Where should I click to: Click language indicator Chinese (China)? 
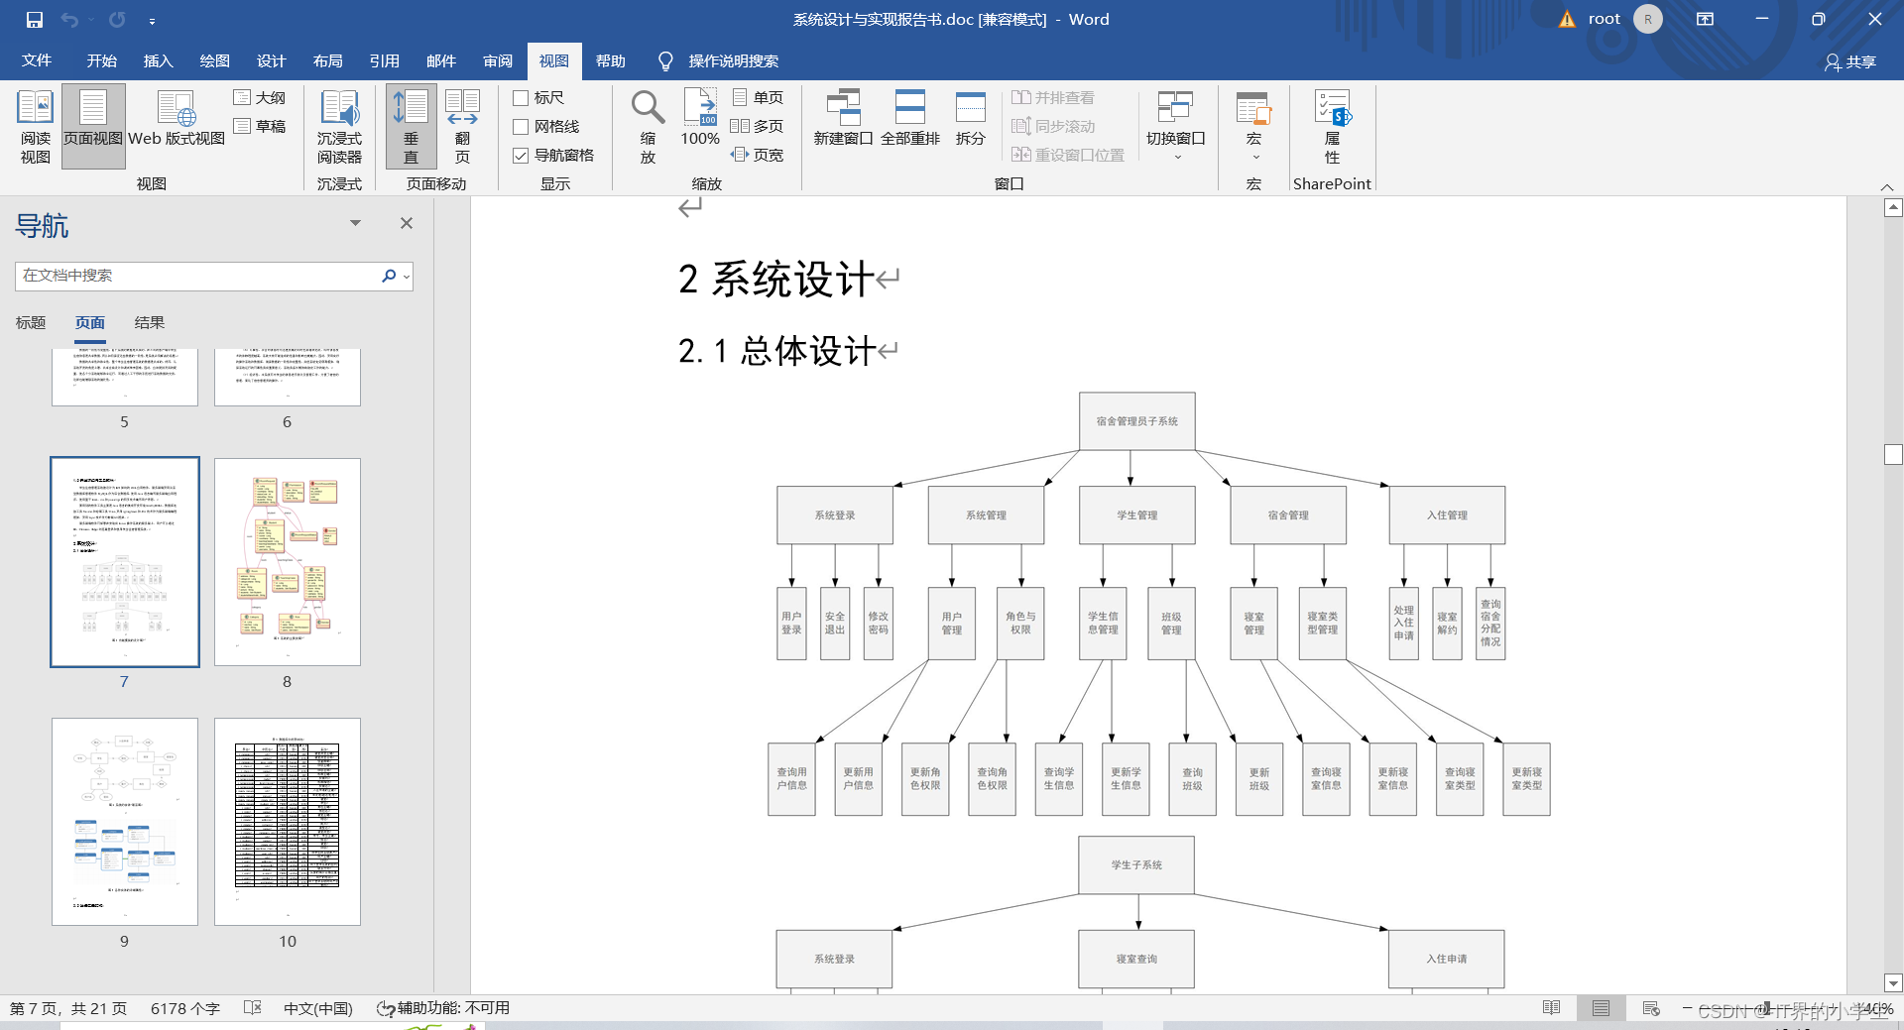(x=317, y=1008)
